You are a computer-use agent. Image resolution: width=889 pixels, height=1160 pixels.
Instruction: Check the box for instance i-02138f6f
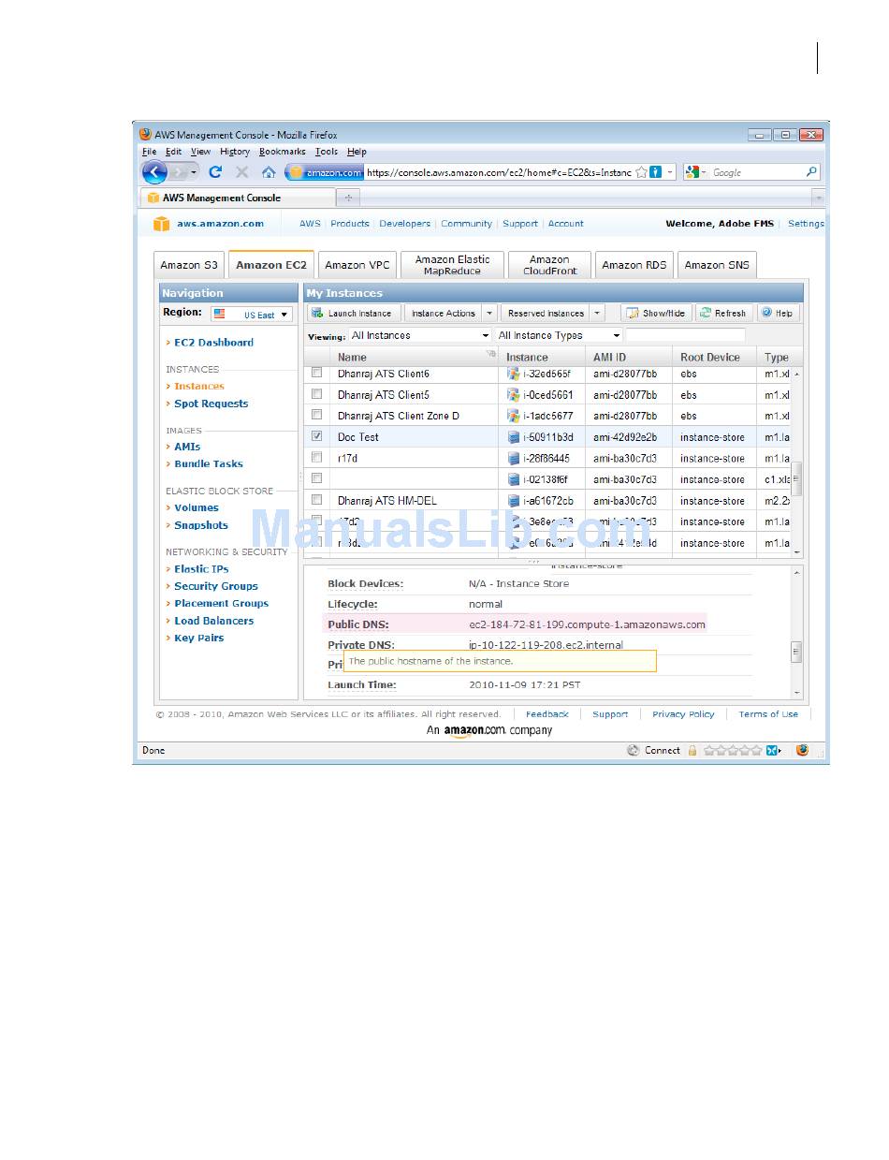click(x=316, y=478)
